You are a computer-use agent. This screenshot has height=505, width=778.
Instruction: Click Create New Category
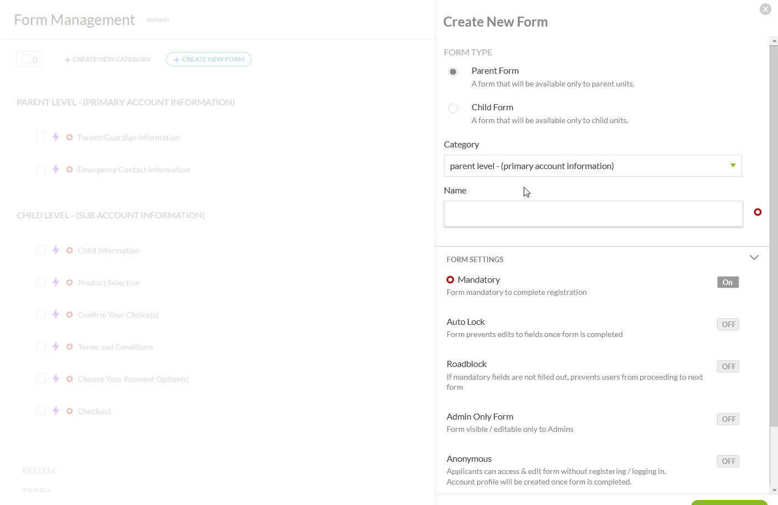[x=108, y=59]
